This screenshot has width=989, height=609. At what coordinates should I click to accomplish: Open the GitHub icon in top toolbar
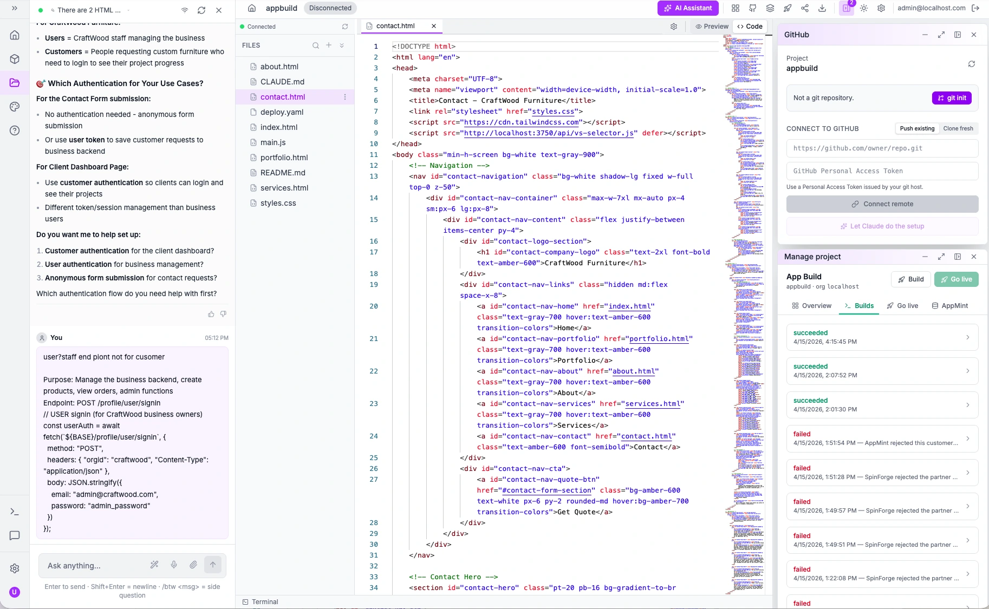tap(753, 8)
